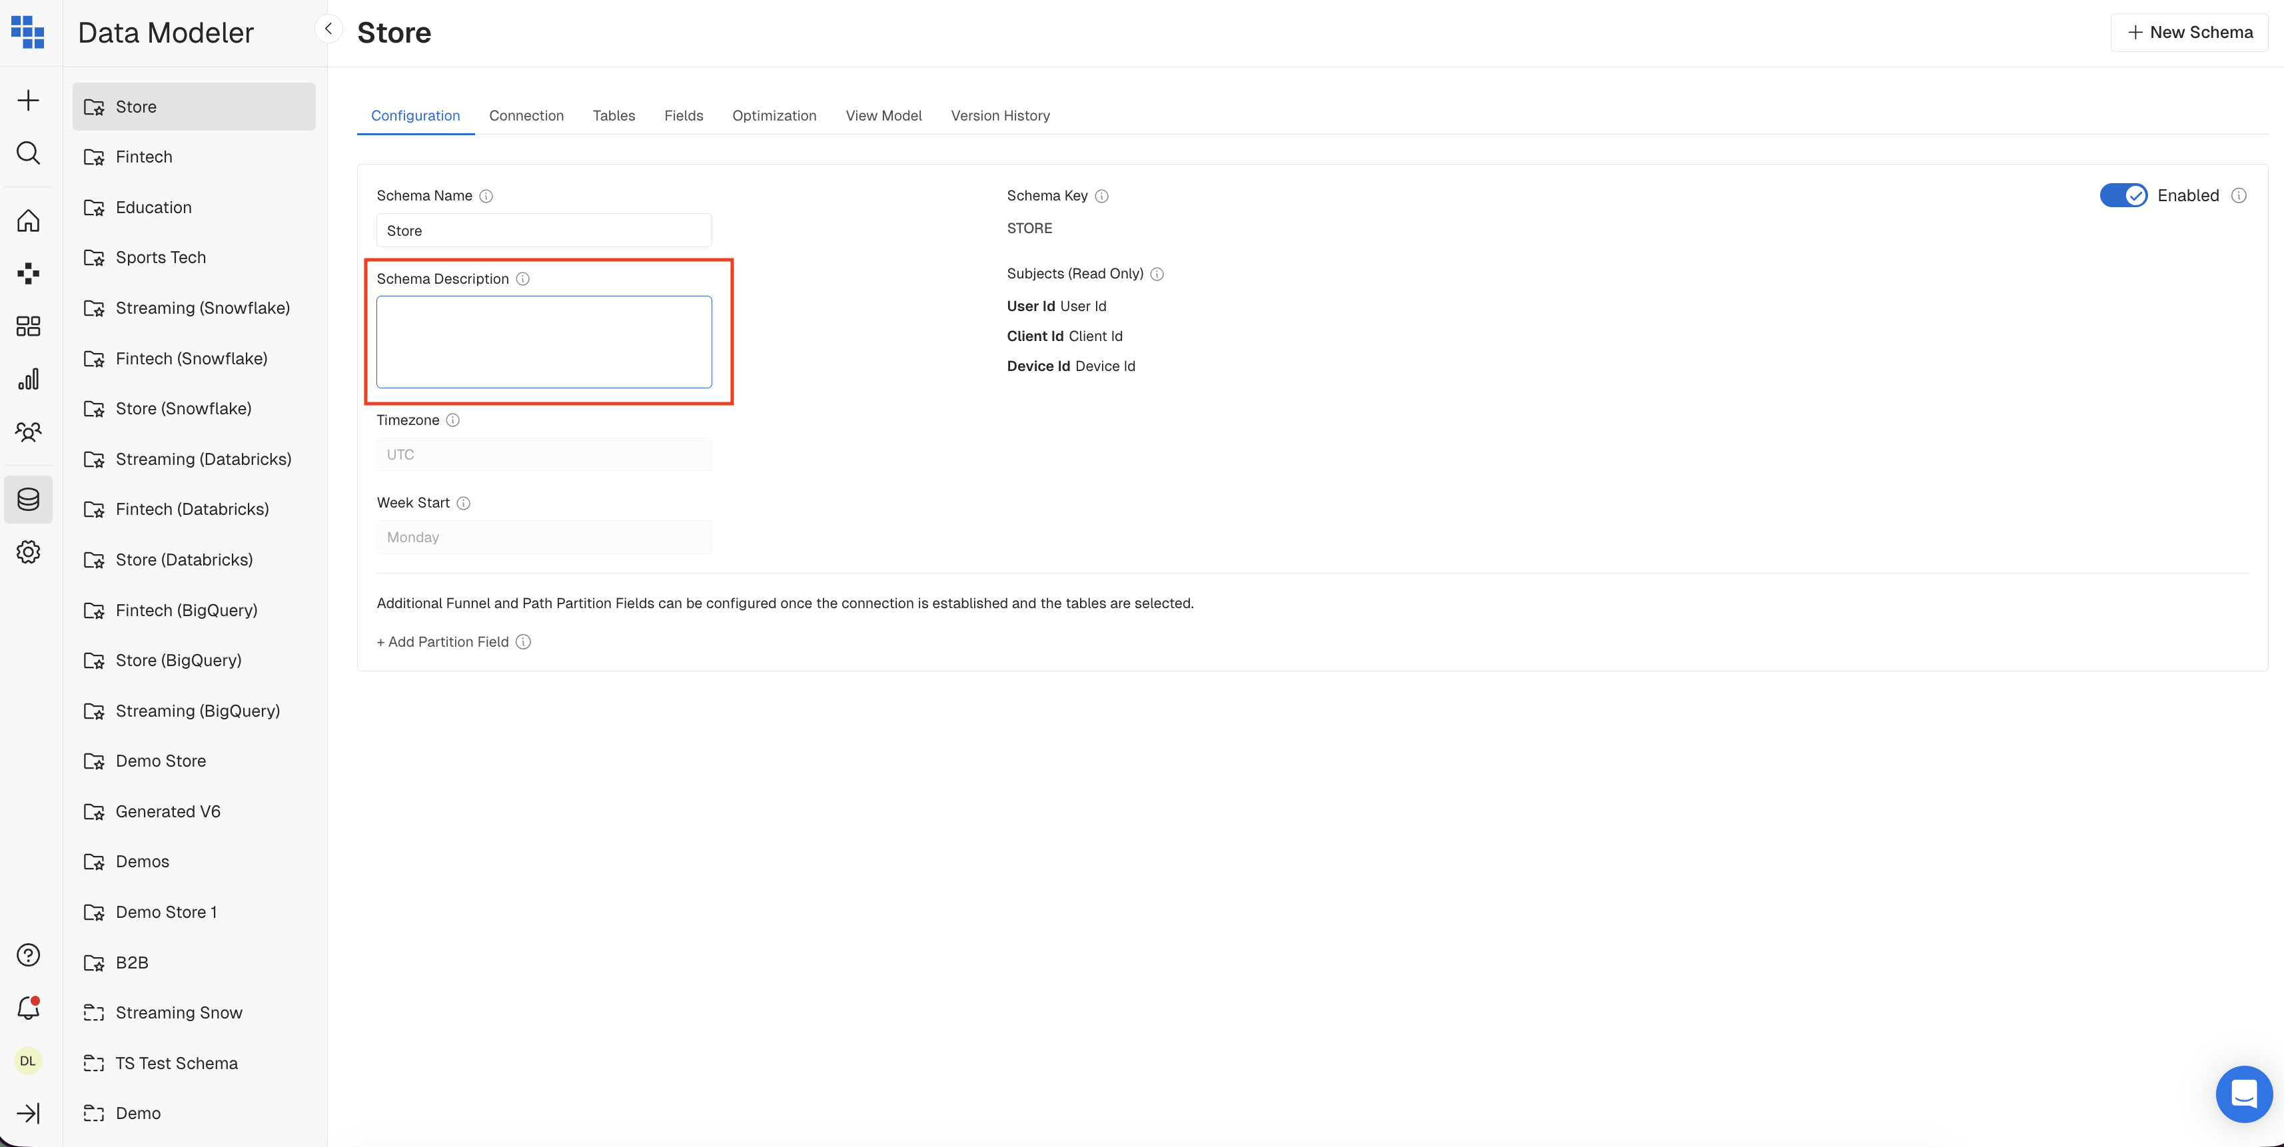Expand the left navigation rail arrow
2284x1147 pixels.
click(29, 1113)
